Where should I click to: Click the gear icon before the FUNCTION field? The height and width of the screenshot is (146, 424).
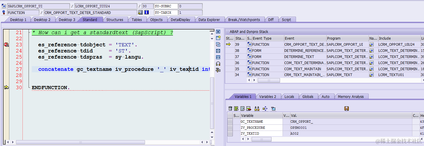4,13
